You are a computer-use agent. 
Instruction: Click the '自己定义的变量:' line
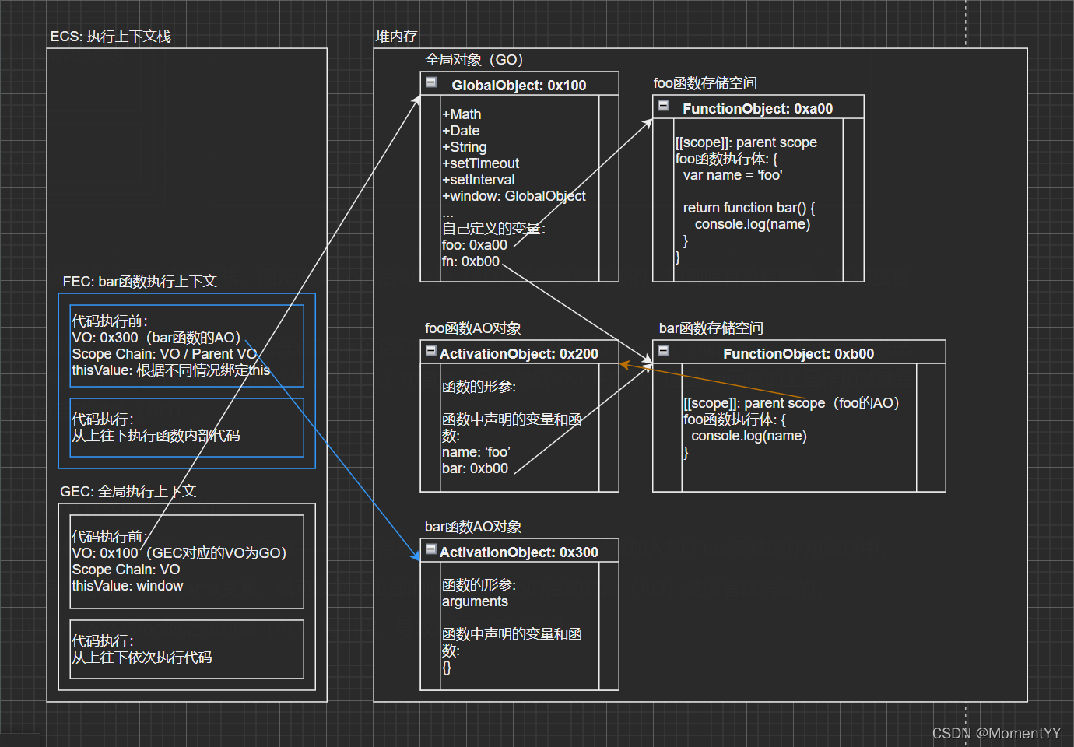pos(494,229)
